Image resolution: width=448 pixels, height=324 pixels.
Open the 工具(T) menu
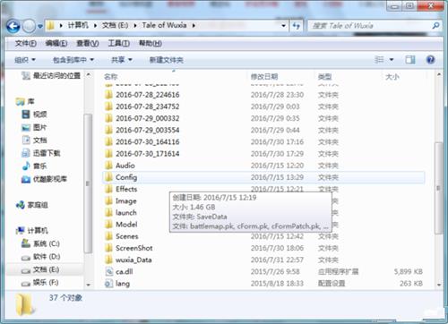pos(118,44)
